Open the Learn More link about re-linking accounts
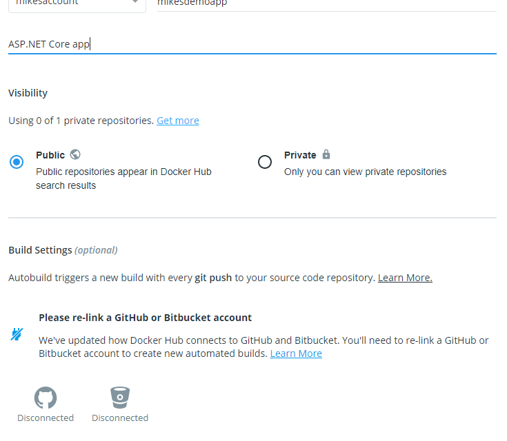The height and width of the screenshot is (441, 507). (296, 353)
